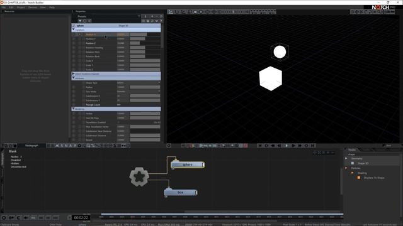Click the N snap letter in nodegraph toolbar
The height and width of the screenshot is (226, 403).
tap(66, 146)
